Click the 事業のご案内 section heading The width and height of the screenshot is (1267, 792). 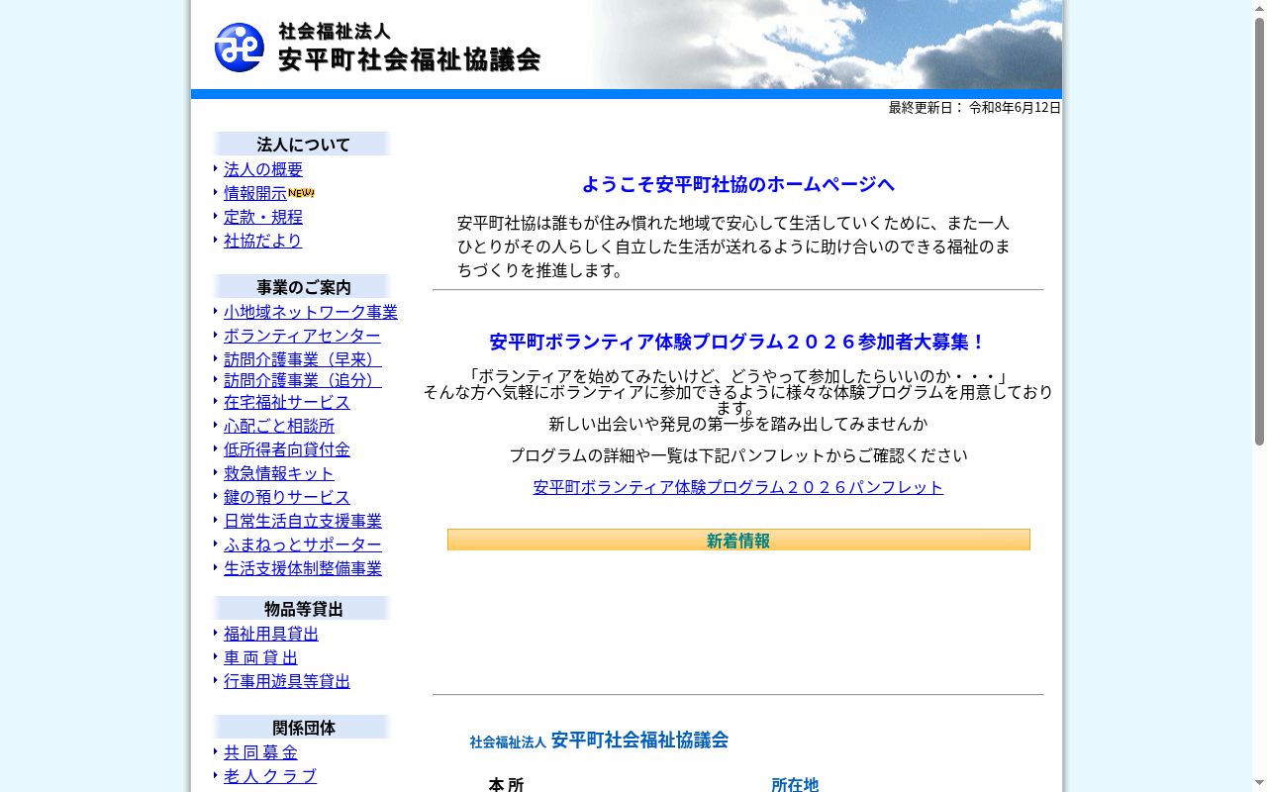pyautogui.click(x=303, y=287)
